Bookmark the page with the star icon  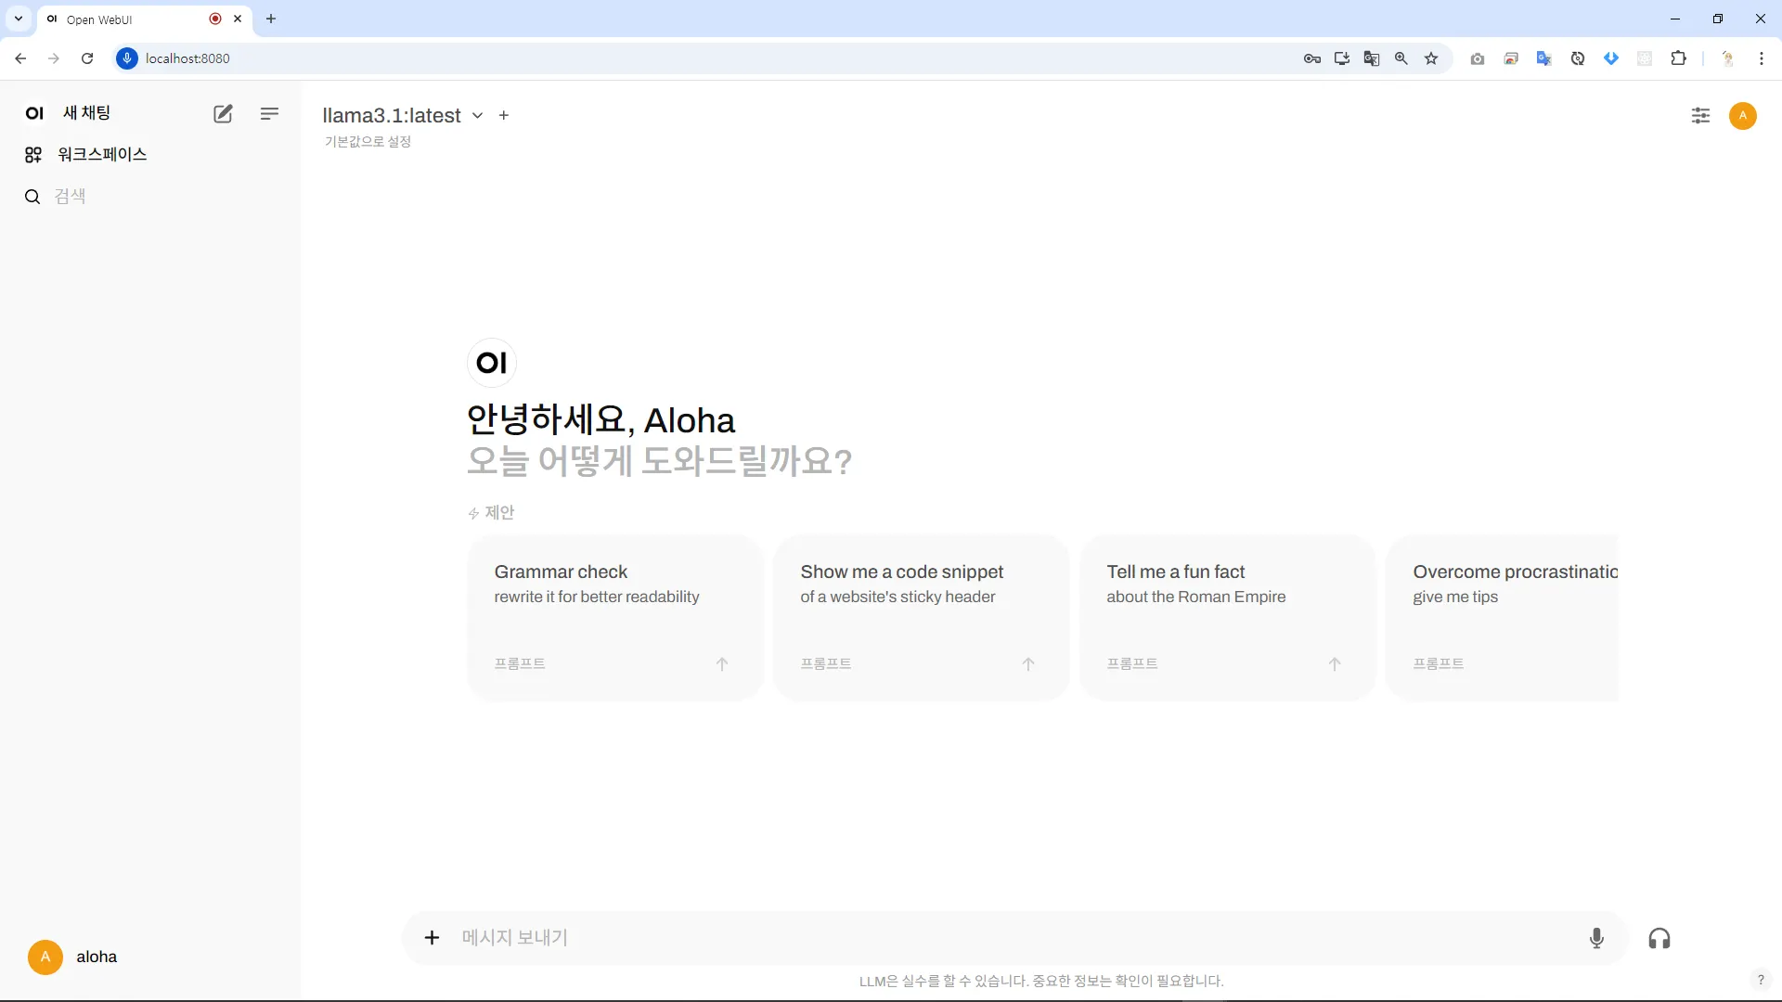tap(1431, 58)
